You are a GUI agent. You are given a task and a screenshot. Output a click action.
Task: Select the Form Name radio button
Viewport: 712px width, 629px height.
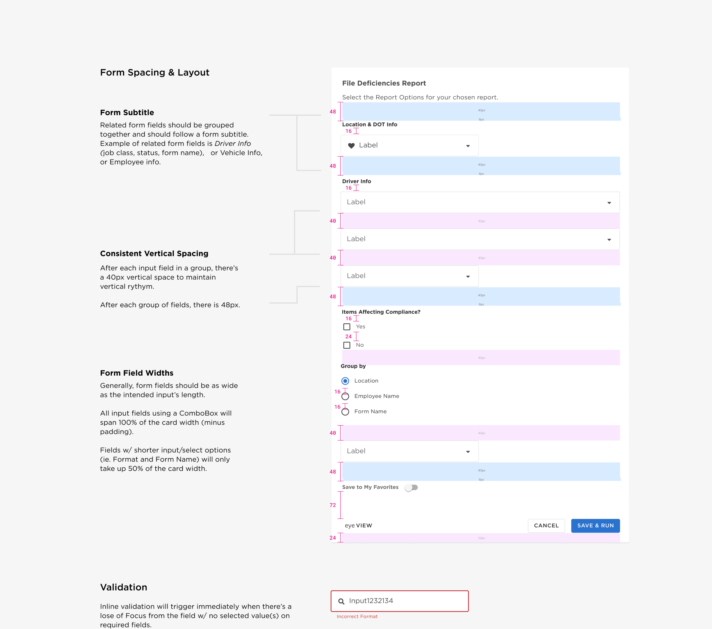pos(345,411)
